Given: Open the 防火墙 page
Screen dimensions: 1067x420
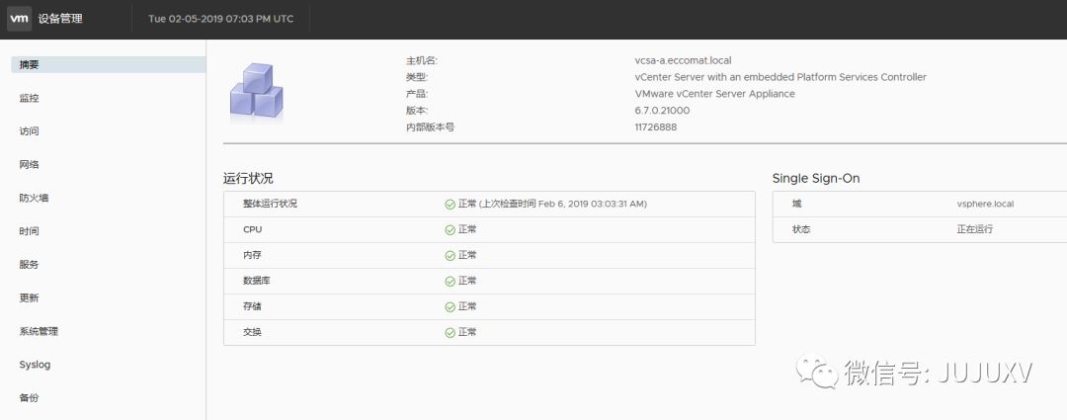Looking at the screenshot, I should click(x=34, y=198).
